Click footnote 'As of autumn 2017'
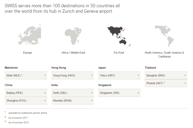The image size is (193, 128). click(18, 118)
